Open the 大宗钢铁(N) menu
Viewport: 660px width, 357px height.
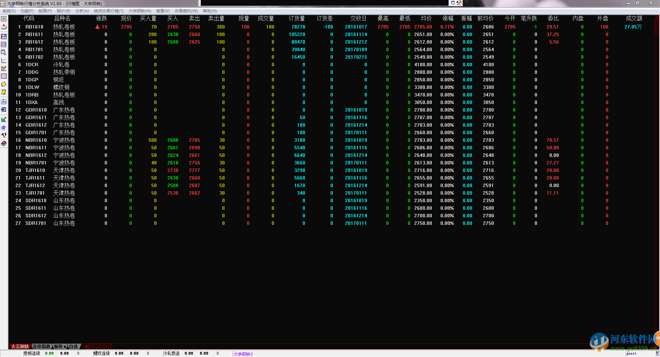pos(140,11)
